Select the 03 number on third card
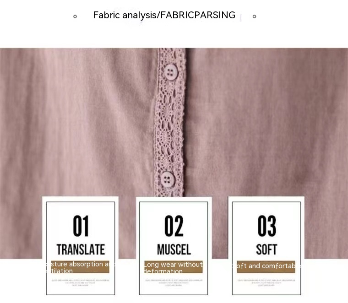 click(267, 226)
